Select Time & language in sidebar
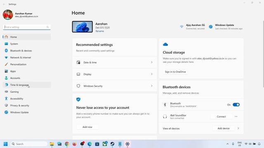Image resolution: width=264 pixels, height=148 pixels. click(x=27, y=85)
